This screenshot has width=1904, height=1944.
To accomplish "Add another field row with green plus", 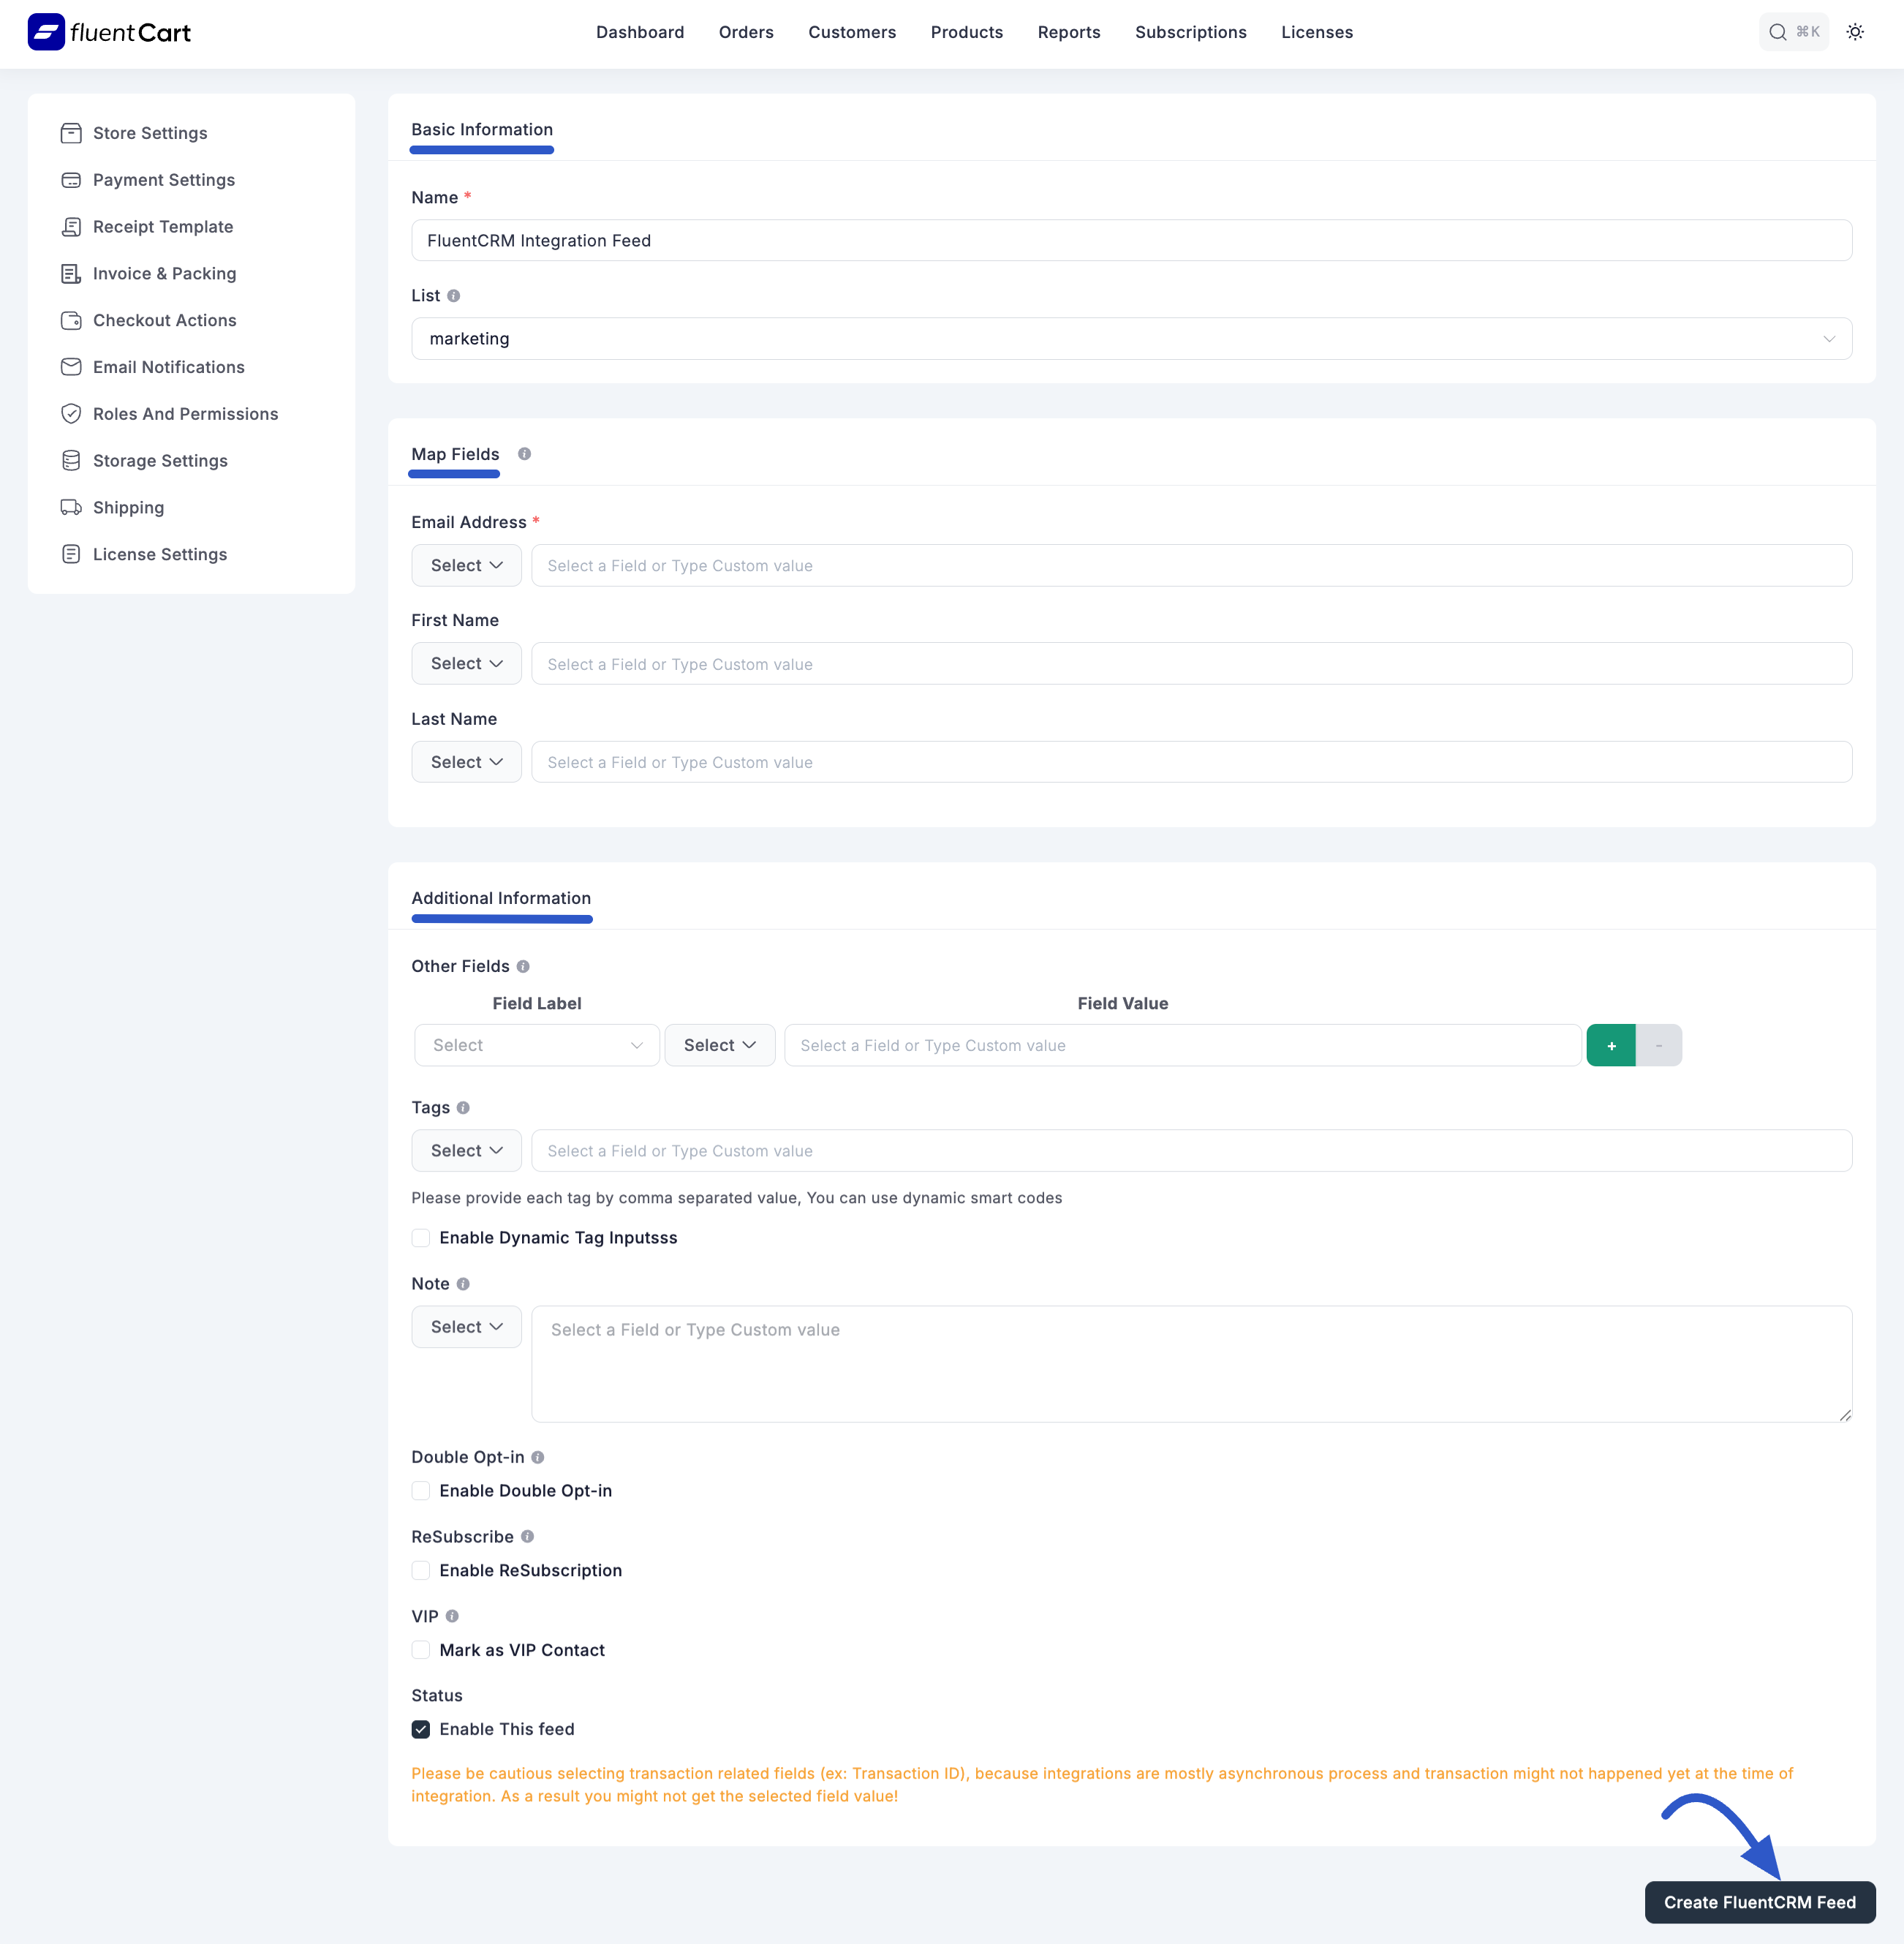I will (1611, 1046).
